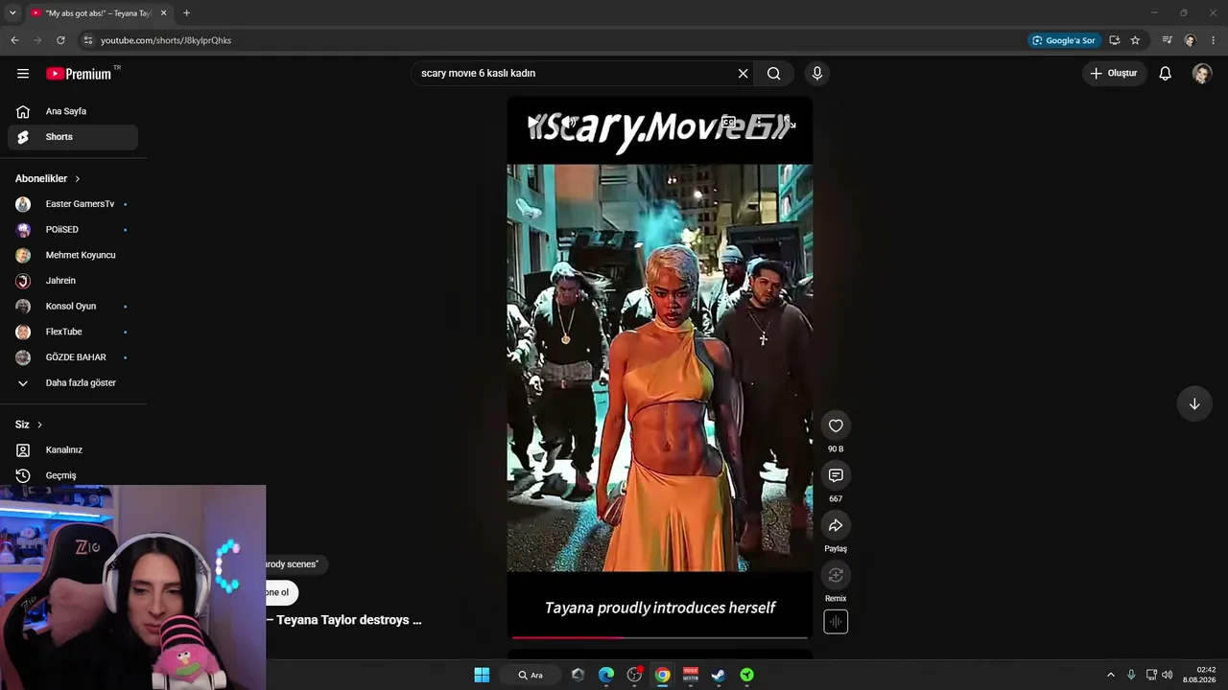Screen dimensions: 1228x690
Task: Click the "Teyana Taylor destroys" Short title
Action: coord(349,620)
